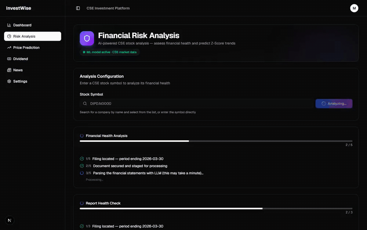The image size is (367, 230).
Task: Click the Report Health Check 1/3 checkmark
Action: tap(82, 226)
